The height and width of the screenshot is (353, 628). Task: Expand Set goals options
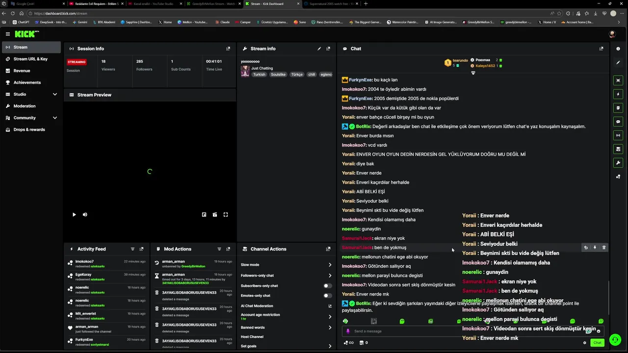click(330, 346)
